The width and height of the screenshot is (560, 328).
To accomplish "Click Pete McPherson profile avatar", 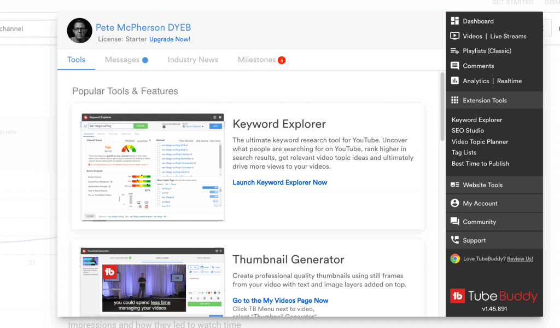I will 80,31.
